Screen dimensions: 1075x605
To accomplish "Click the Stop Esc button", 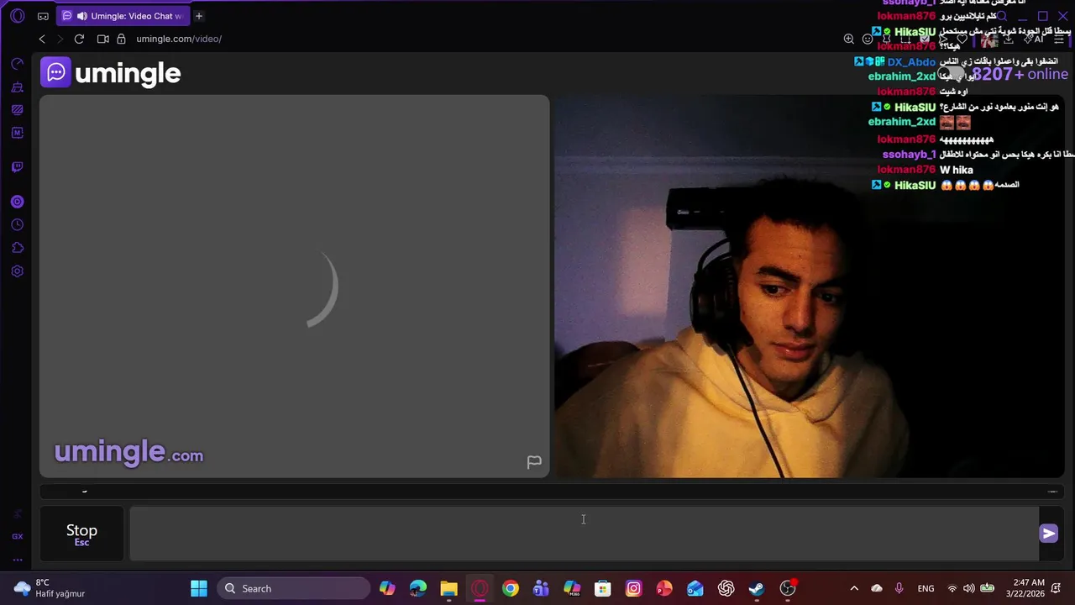I will 81,534.
